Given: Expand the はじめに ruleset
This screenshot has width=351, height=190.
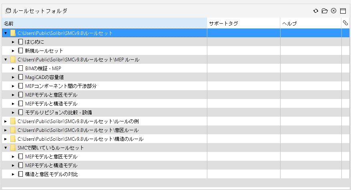Looking at the screenshot, I should point(13,42).
